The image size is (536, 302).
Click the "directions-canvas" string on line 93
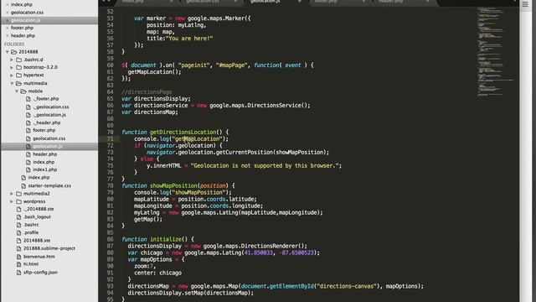(x=347, y=286)
